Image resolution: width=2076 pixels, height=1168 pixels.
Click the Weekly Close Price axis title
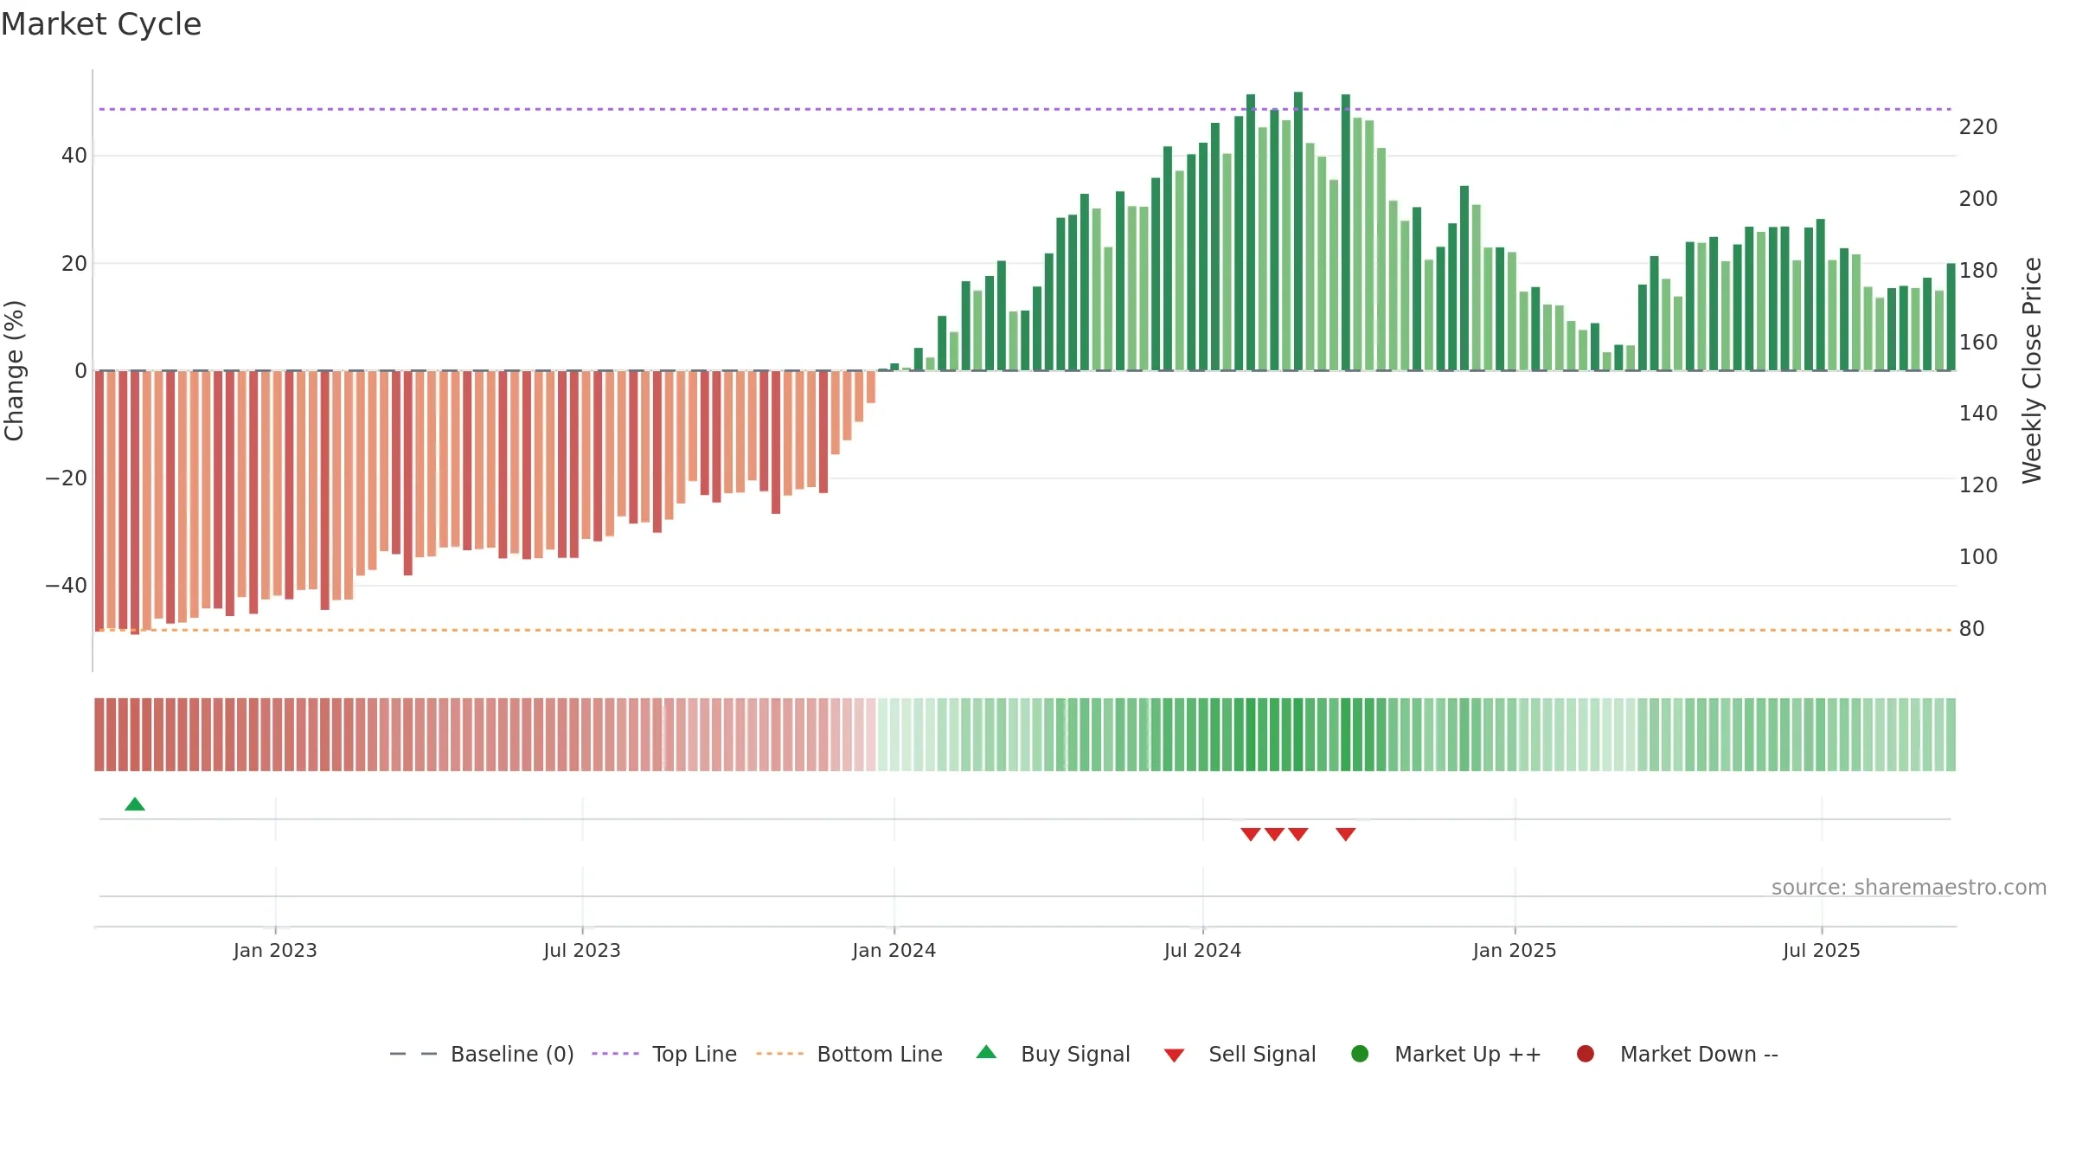2033,370
